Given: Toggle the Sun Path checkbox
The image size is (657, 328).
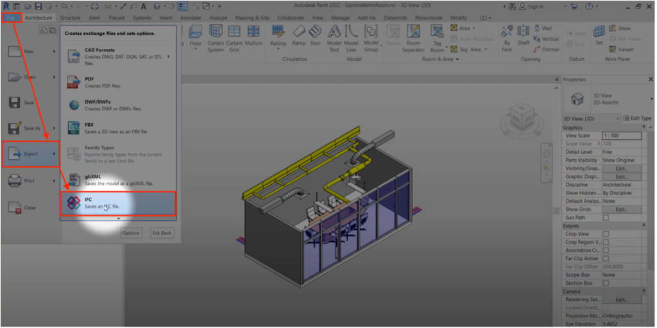Looking at the screenshot, I should 606,218.
